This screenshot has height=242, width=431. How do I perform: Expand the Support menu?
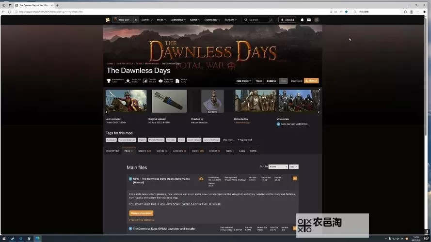click(x=230, y=20)
